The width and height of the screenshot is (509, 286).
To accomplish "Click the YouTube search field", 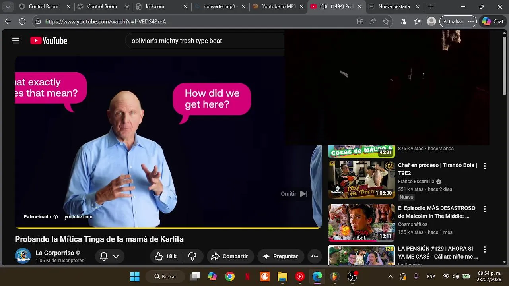I will pyautogui.click(x=205, y=41).
